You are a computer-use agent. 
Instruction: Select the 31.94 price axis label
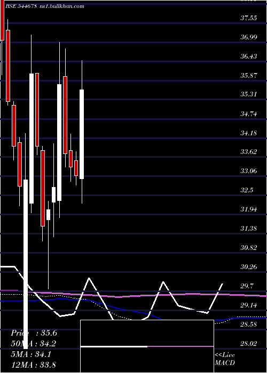(249, 209)
